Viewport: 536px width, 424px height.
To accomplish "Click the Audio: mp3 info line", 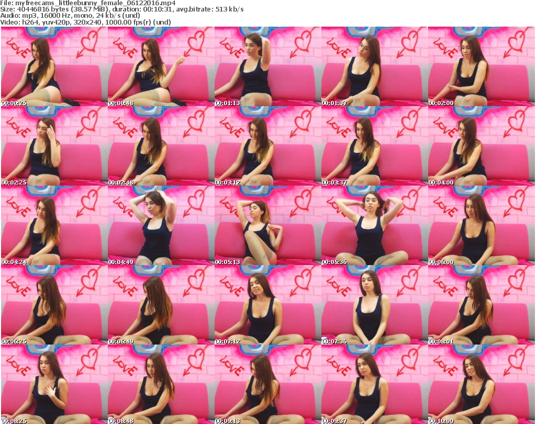I will coord(70,16).
